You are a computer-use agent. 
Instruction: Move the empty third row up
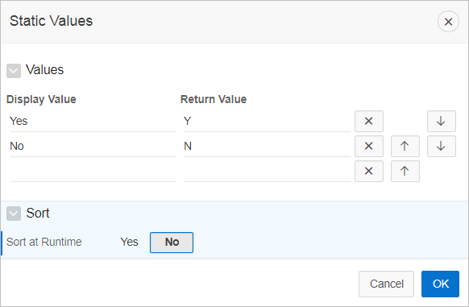405,171
